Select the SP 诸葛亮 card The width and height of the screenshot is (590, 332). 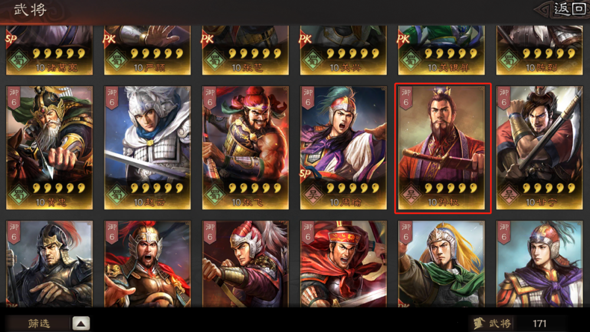(x=50, y=50)
